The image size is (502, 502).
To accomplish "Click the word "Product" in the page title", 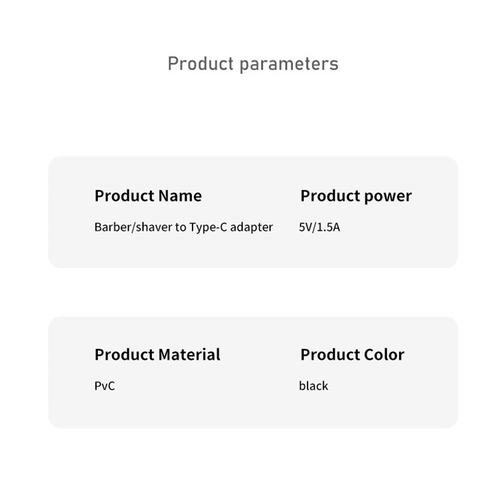I will [x=201, y=63].
